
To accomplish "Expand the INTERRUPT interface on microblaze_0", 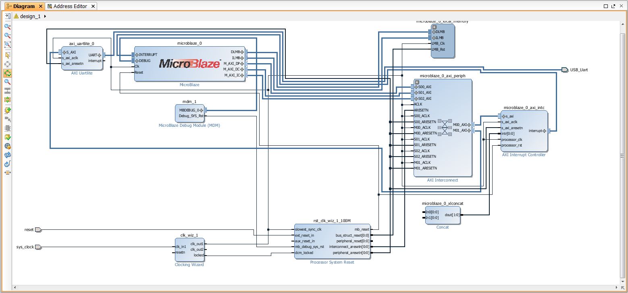I will pyautogui.click(x=137, y=55).
